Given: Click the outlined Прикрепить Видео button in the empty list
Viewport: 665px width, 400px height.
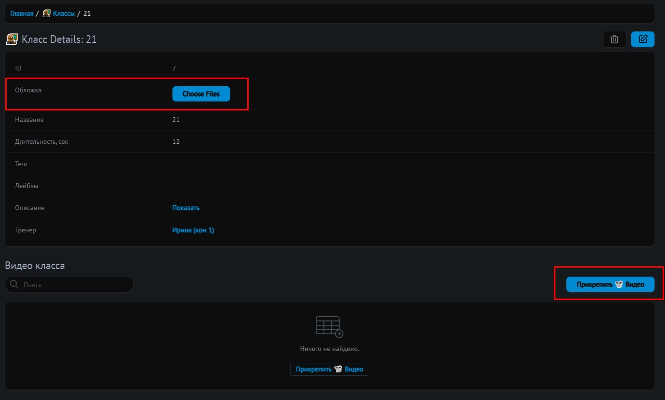Looking at the screenshot, I should [329, 369].
